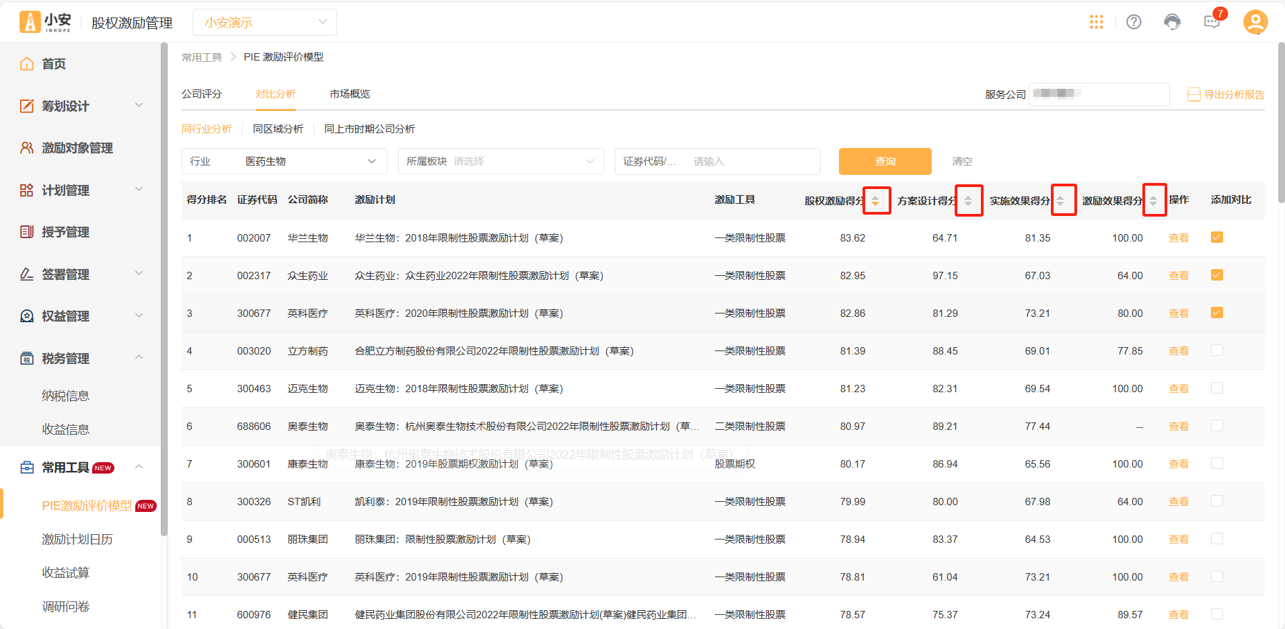Image resolution: width=1285 pixels, height=629 pixels.
Task: Open the user avatar menu
Action: click(x=1255, y=22)
